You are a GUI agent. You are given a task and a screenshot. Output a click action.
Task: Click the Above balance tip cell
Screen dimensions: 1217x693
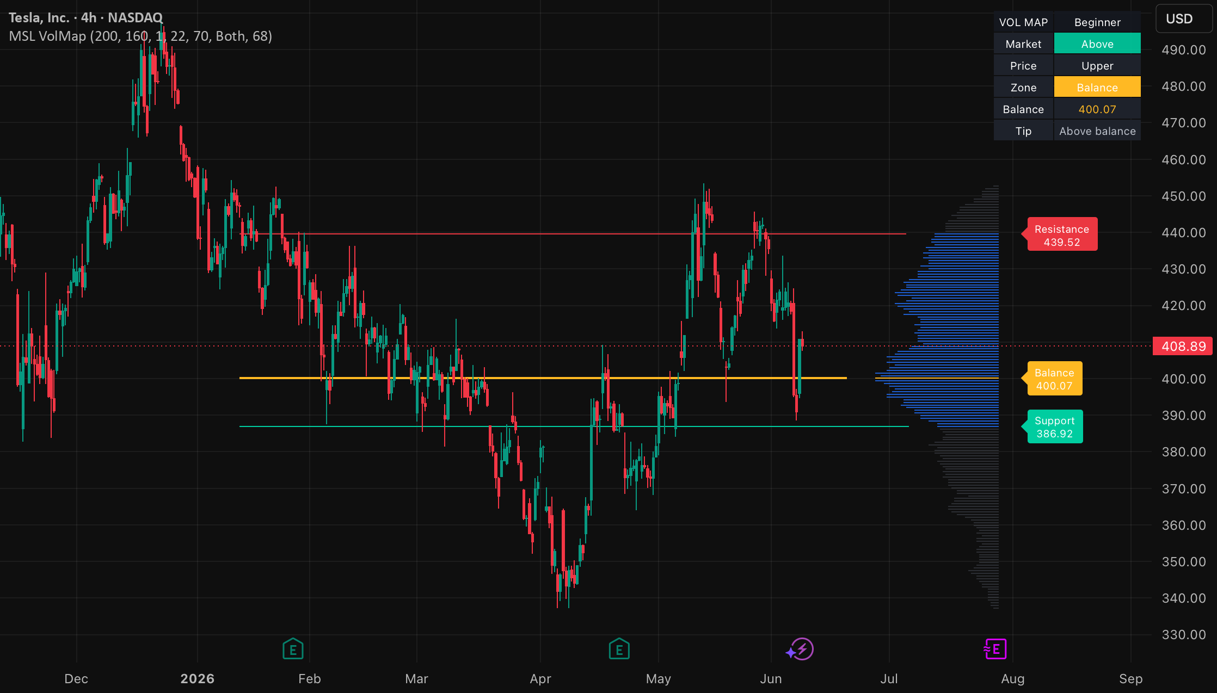[1097, 131]
